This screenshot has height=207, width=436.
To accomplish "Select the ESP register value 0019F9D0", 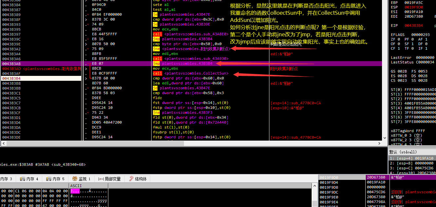I will 414,7.
